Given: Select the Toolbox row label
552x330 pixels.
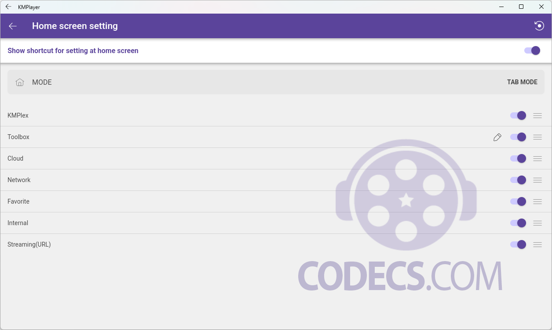Looking at the screenshot, I should coord(18,137).
